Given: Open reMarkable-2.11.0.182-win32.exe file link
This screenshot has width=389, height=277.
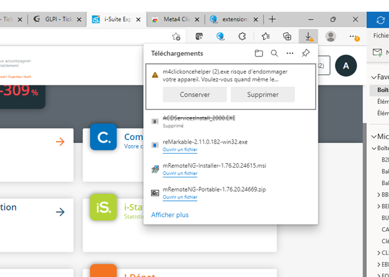Looking at the screenshot, I should click(x=180, y=149).
